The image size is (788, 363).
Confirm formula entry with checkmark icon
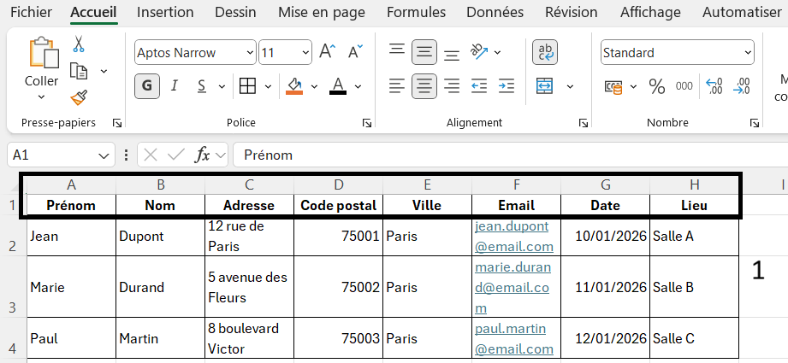click(x=175, y=155)
